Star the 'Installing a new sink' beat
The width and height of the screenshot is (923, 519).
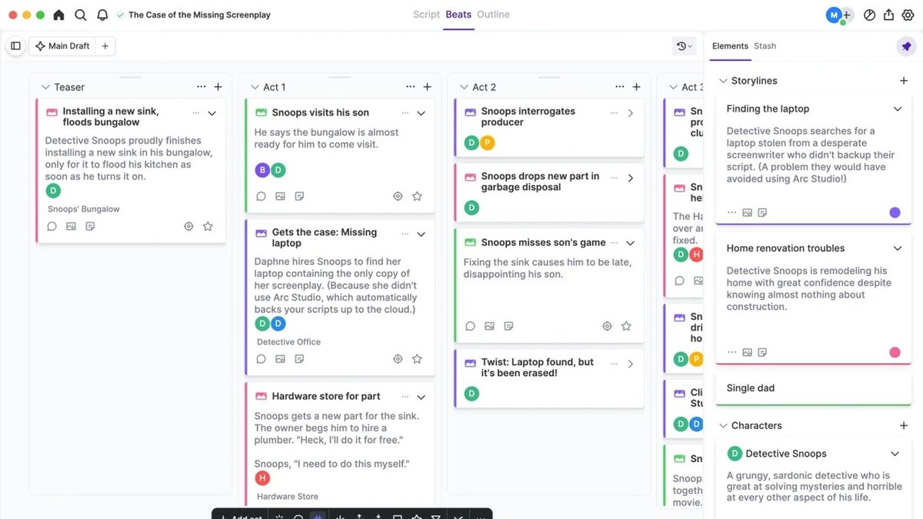(x=208, y=227)
